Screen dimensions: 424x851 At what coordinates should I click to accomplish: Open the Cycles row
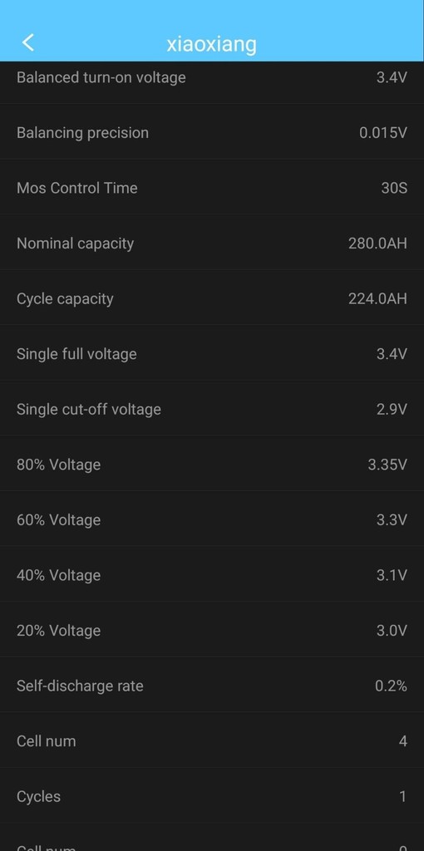click(x=212, y=797)
